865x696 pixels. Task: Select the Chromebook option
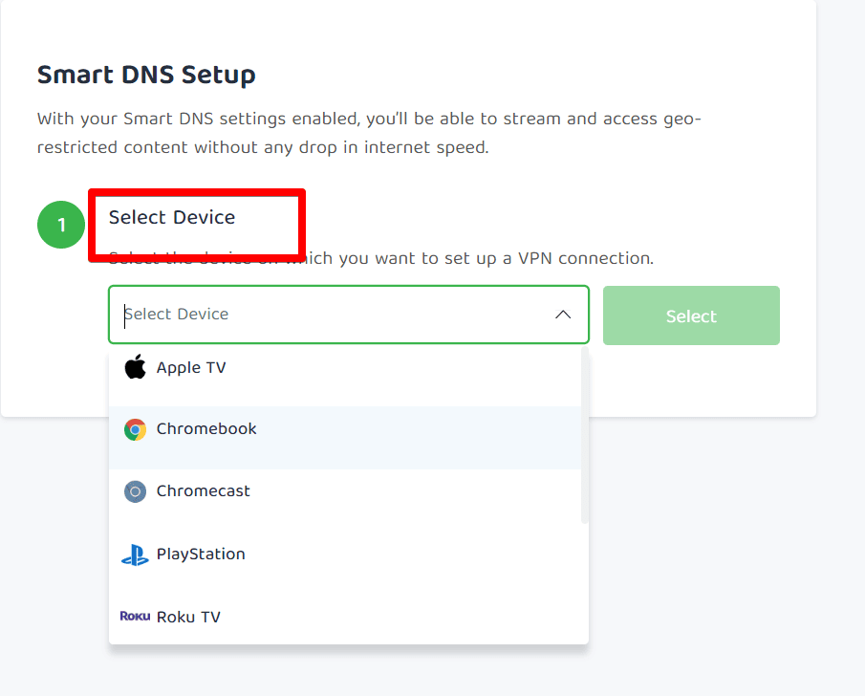coord(206,429)
